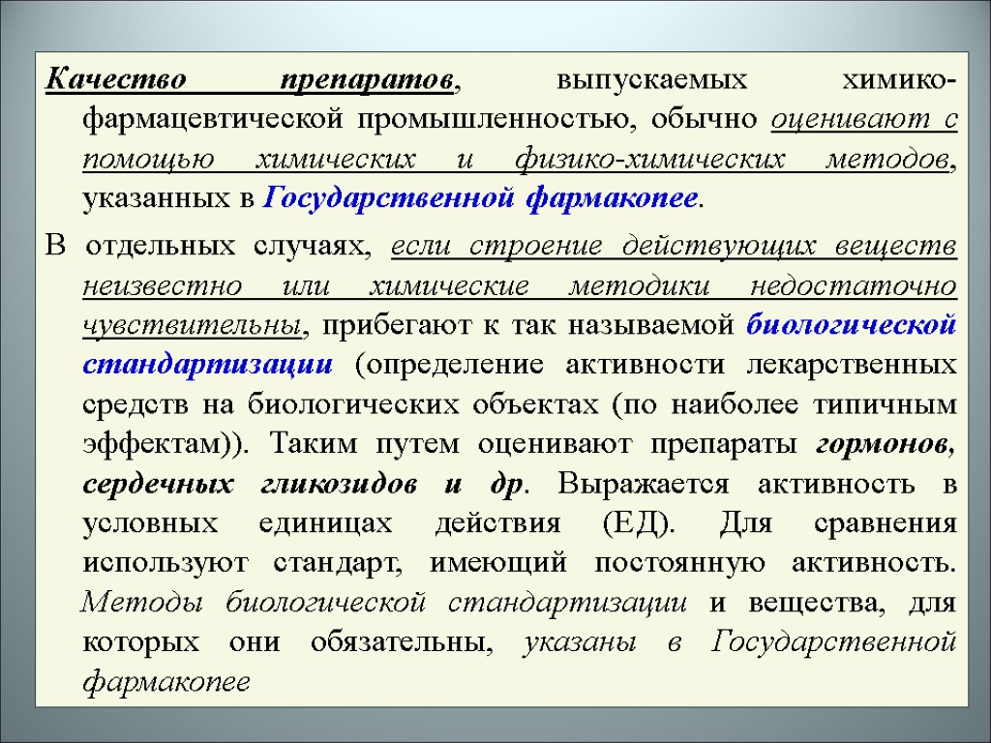Image resolution: width=991 pixels, height=743 pixels.
Task: Click the words 'которых они обязательны'
Action: [x=285, y=642]
